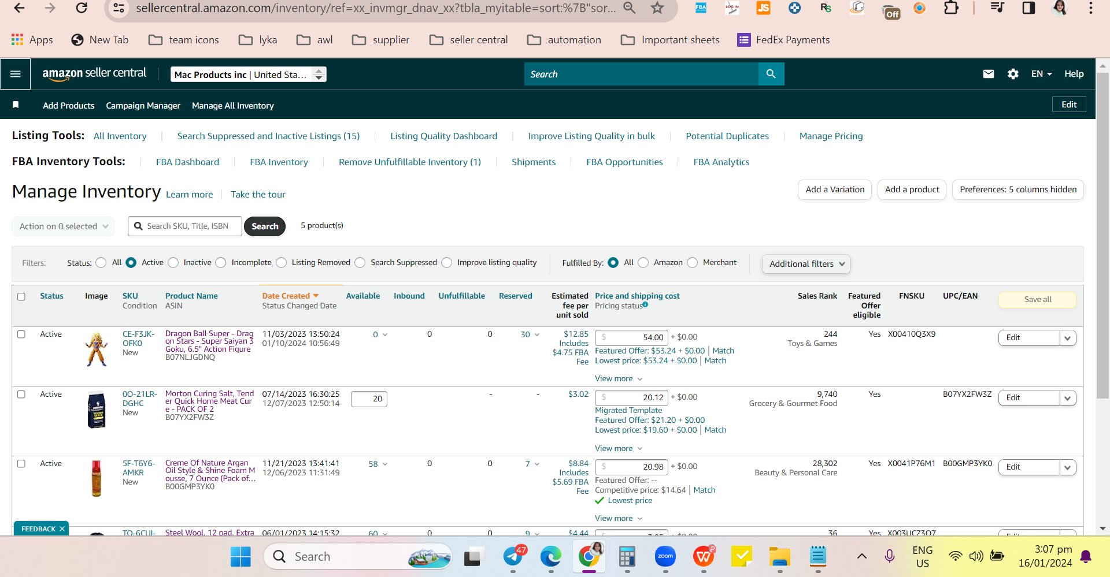The image size is (1110, 577).
Task: Click the Add a product button
Action: 912,189
